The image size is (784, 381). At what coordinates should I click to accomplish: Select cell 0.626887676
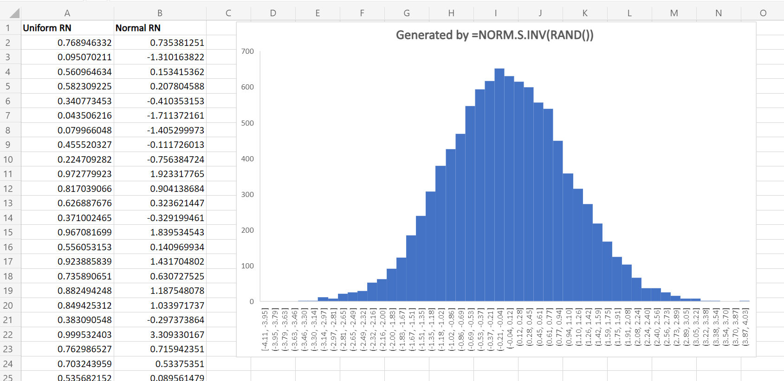click(x=67, y=203)
